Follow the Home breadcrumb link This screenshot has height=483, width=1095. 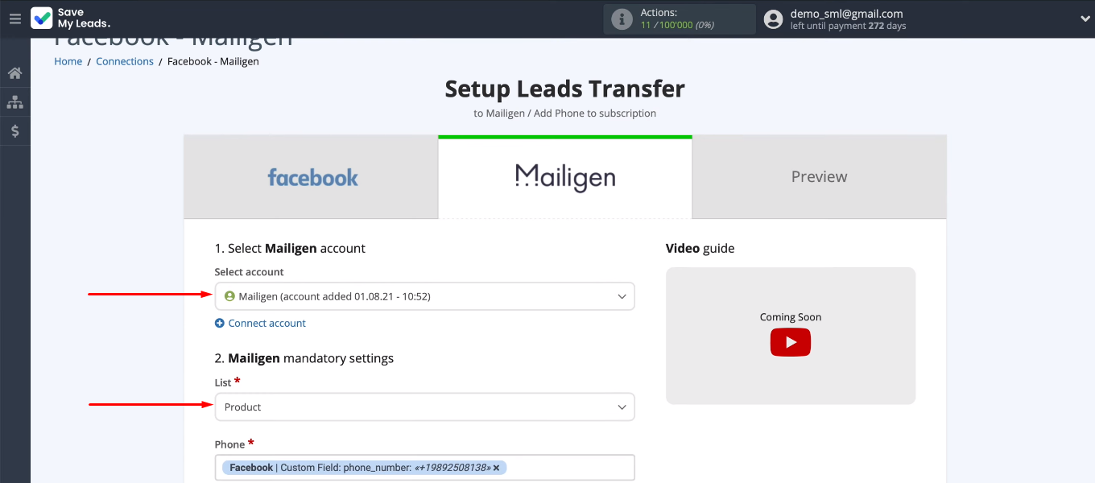(x=68, y=61)
